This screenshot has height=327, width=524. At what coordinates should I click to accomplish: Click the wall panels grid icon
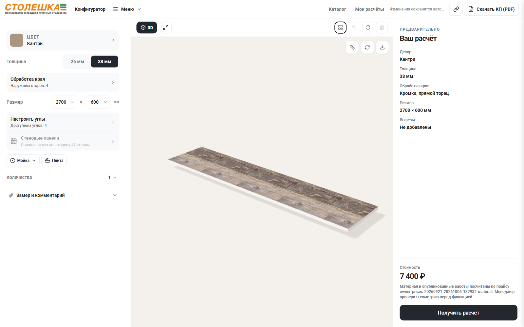pyautogui.click(x=14, y=141)
